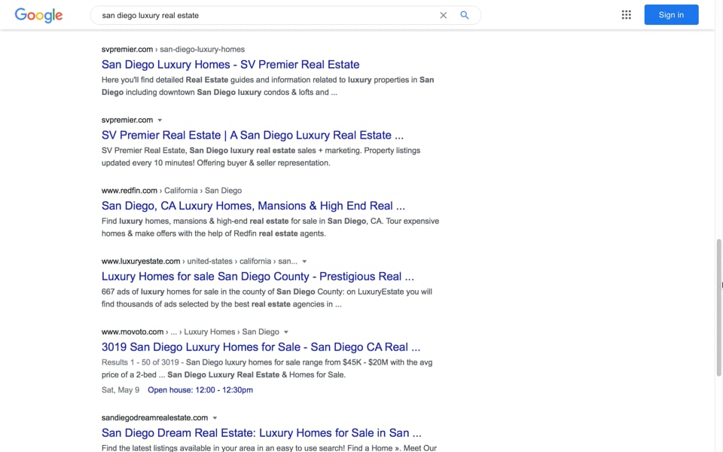Click 'Sat, May 9' date text

coord(120,389)
